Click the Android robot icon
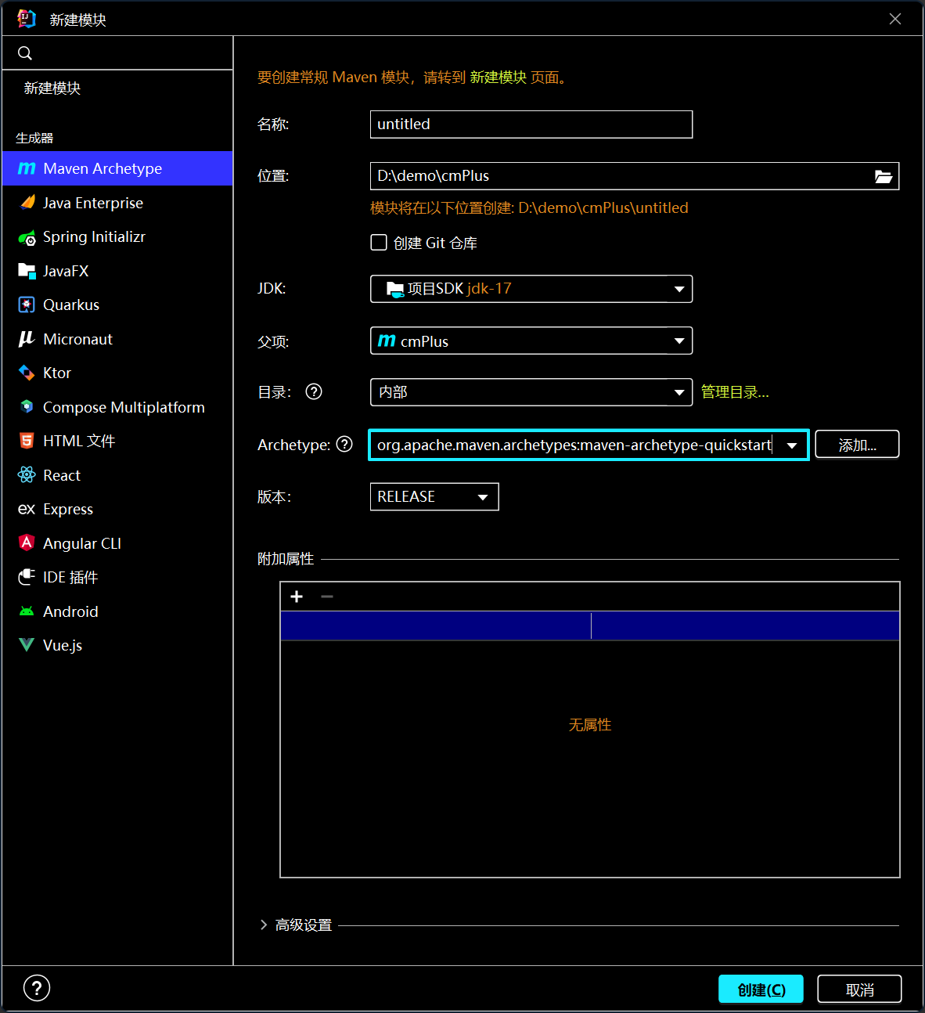Image resolution: width=925 pixels, height=1013 pixels. [x=27, y=611]
